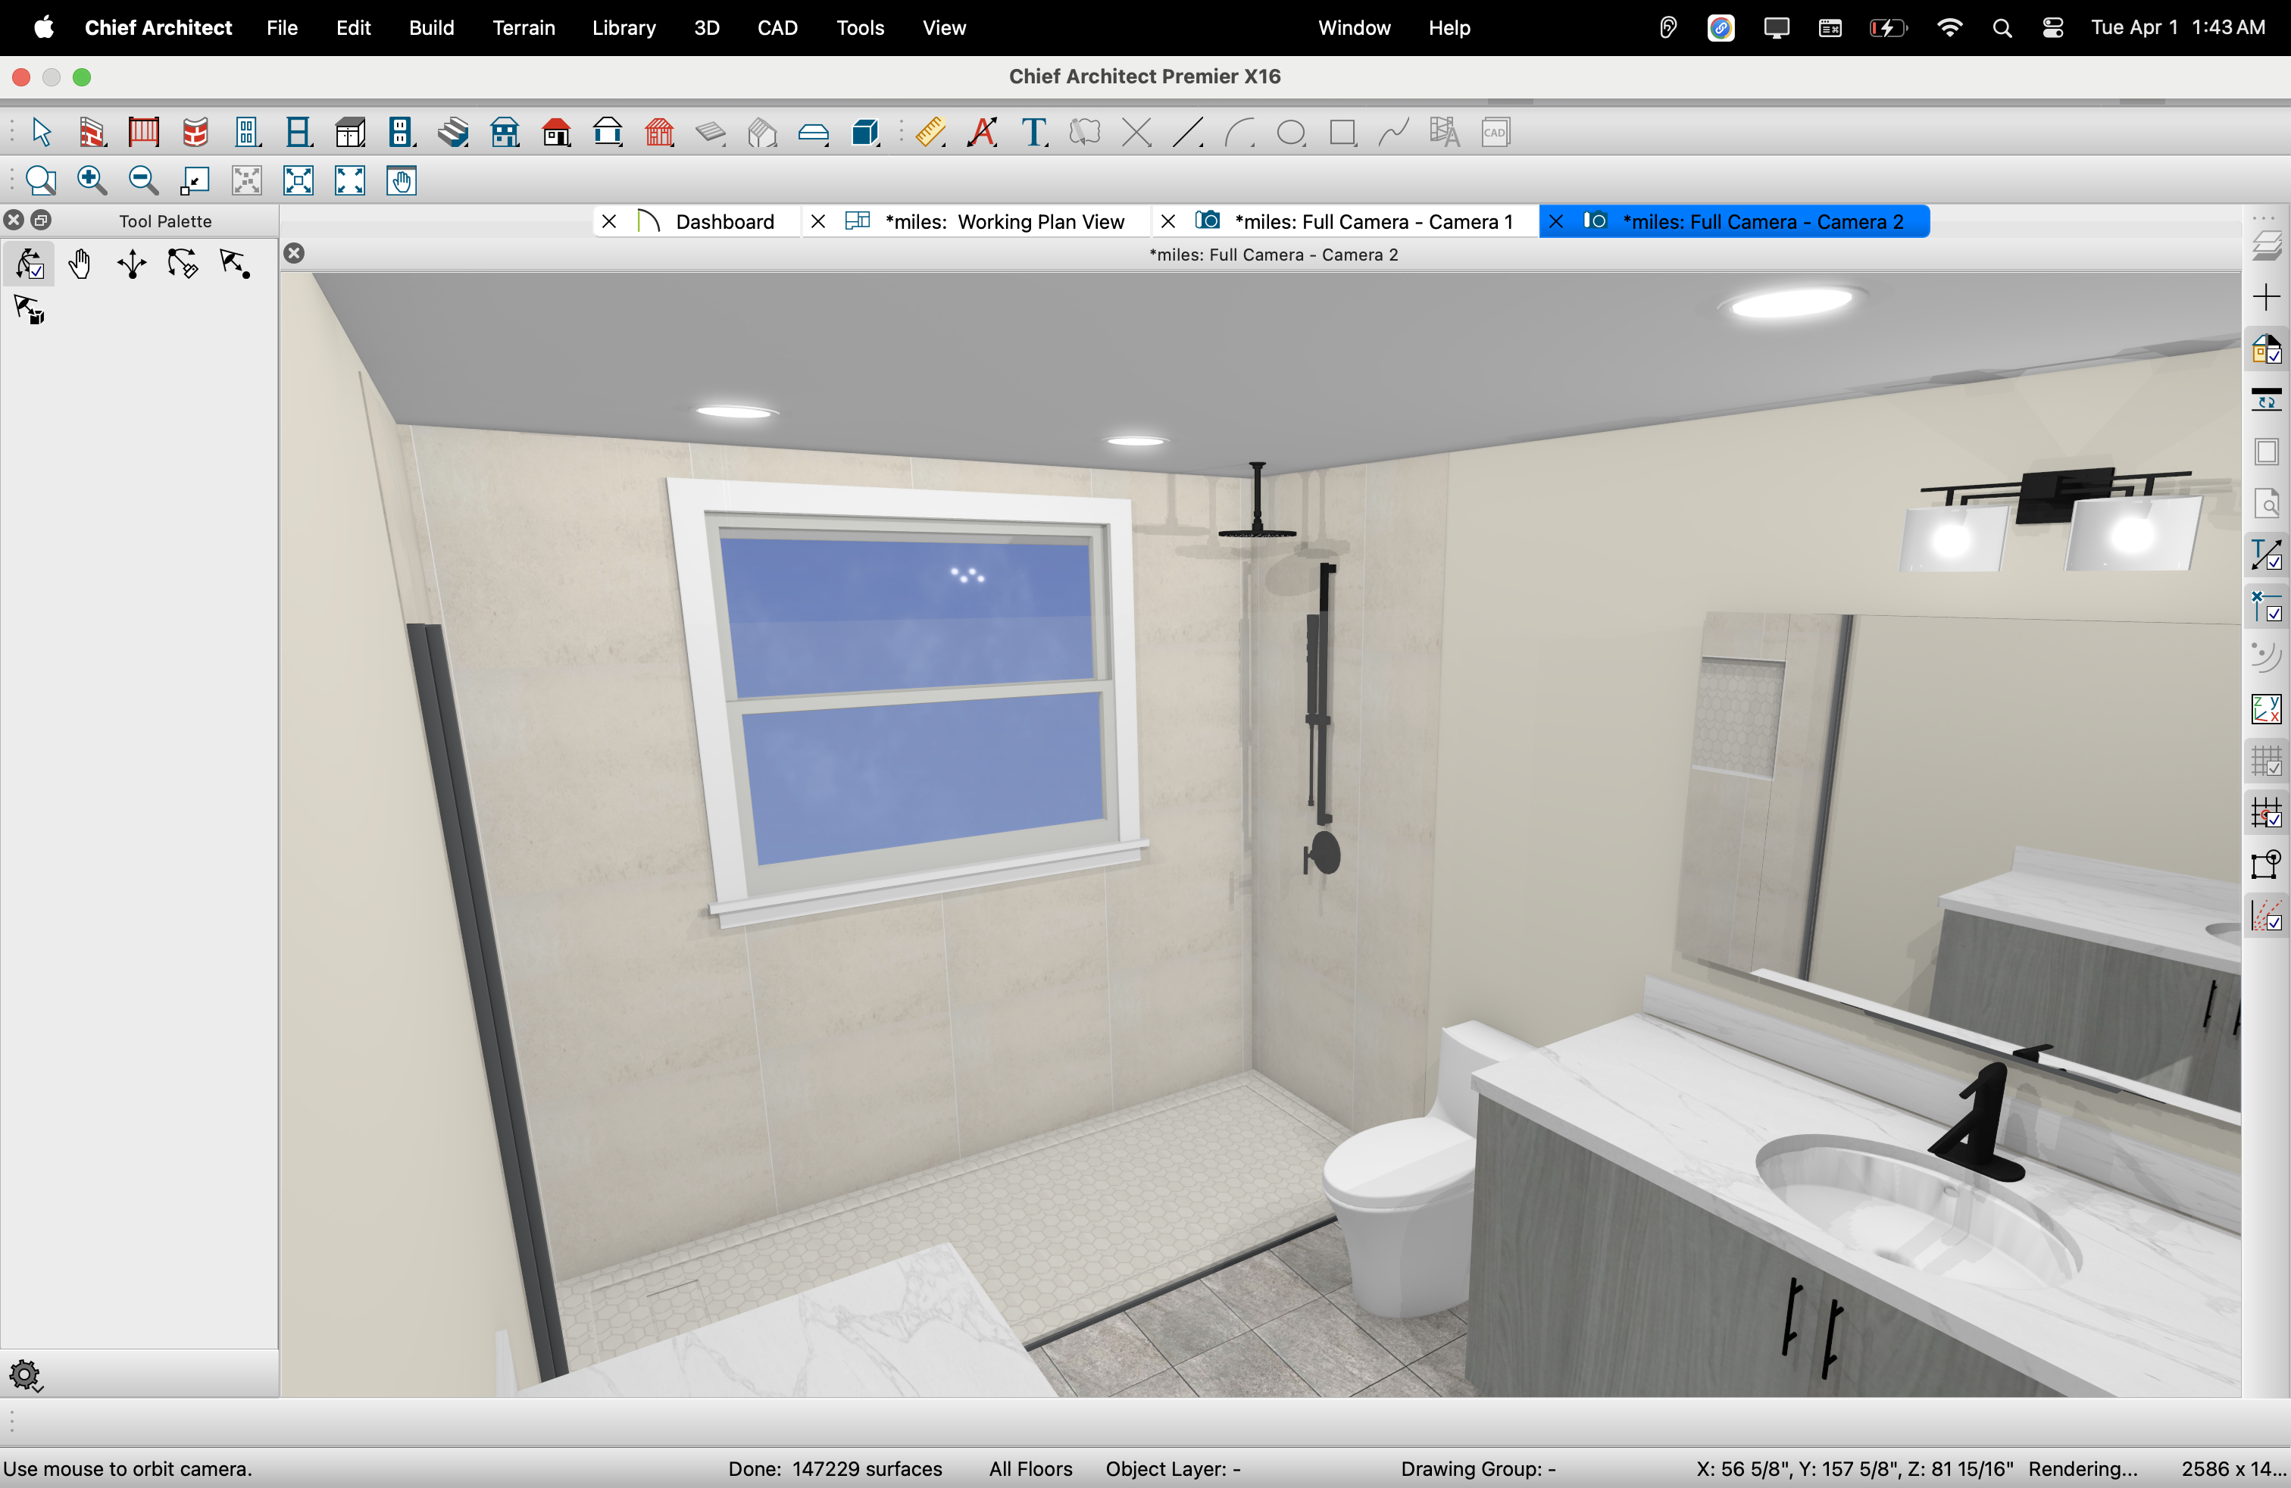Select the Mouse-Pan hand tool in Tool Palette

coord(80,264)
